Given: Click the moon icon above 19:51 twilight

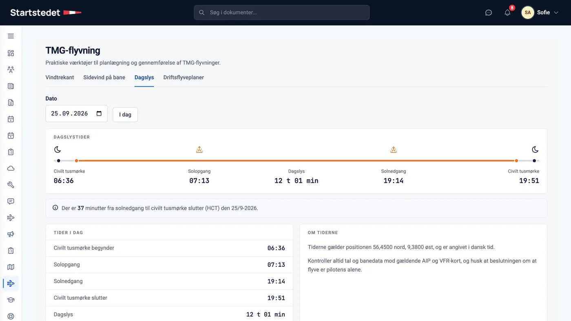Looking at the screenshot, I should (535, 150).
